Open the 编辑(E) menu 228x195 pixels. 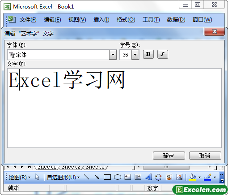pos(52,20)
